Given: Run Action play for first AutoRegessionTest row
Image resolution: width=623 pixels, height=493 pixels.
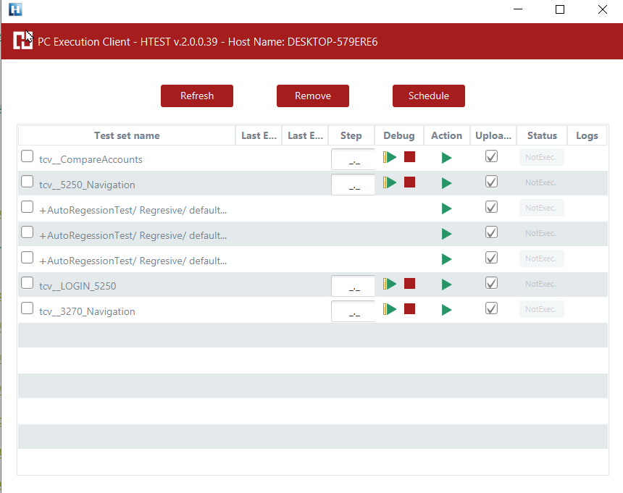Looking at the screenshot, I should 446,208.
